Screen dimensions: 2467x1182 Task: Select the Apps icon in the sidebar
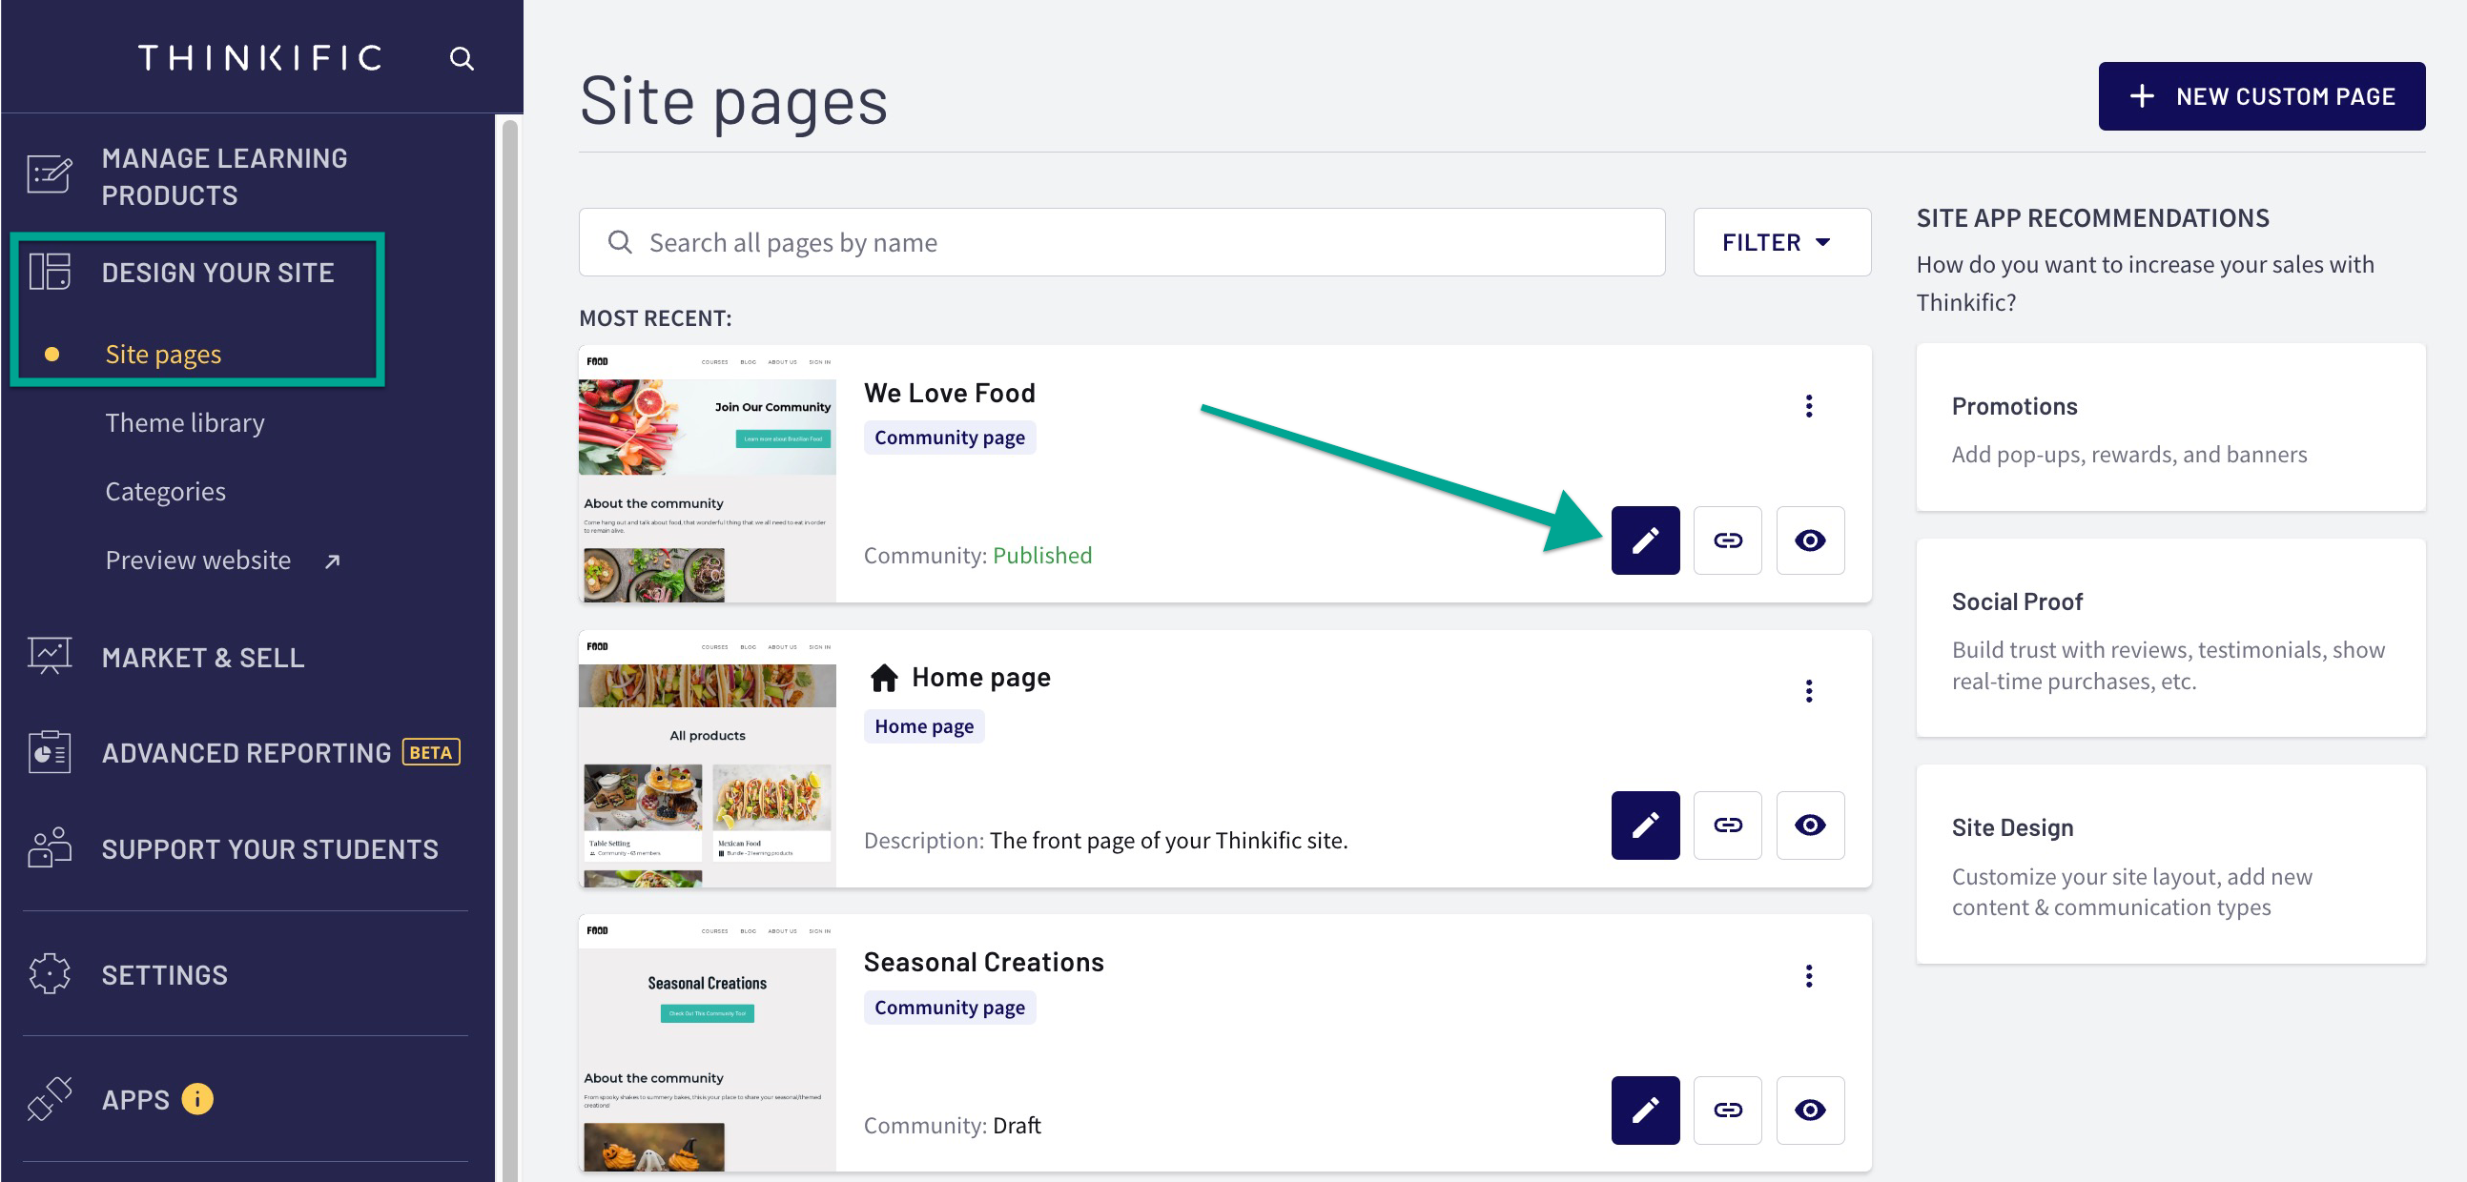coord(48,1099)
